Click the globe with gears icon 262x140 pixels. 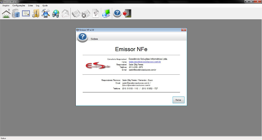[x=56, y=13]
